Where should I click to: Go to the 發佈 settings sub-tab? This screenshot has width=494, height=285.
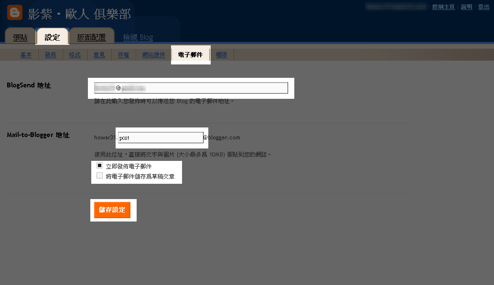pos(50,55)
